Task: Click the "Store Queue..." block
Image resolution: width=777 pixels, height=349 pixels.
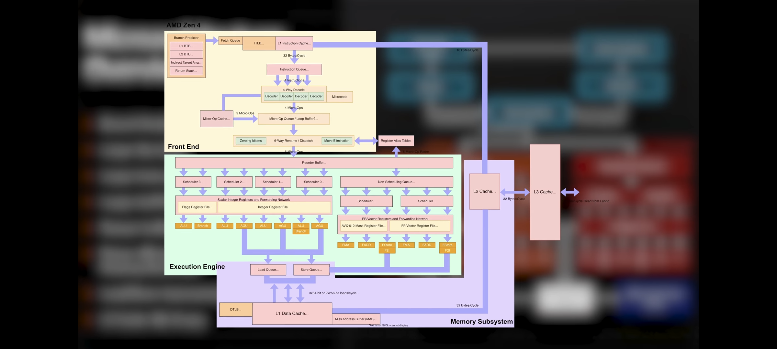Action: [x=311, y=270]
